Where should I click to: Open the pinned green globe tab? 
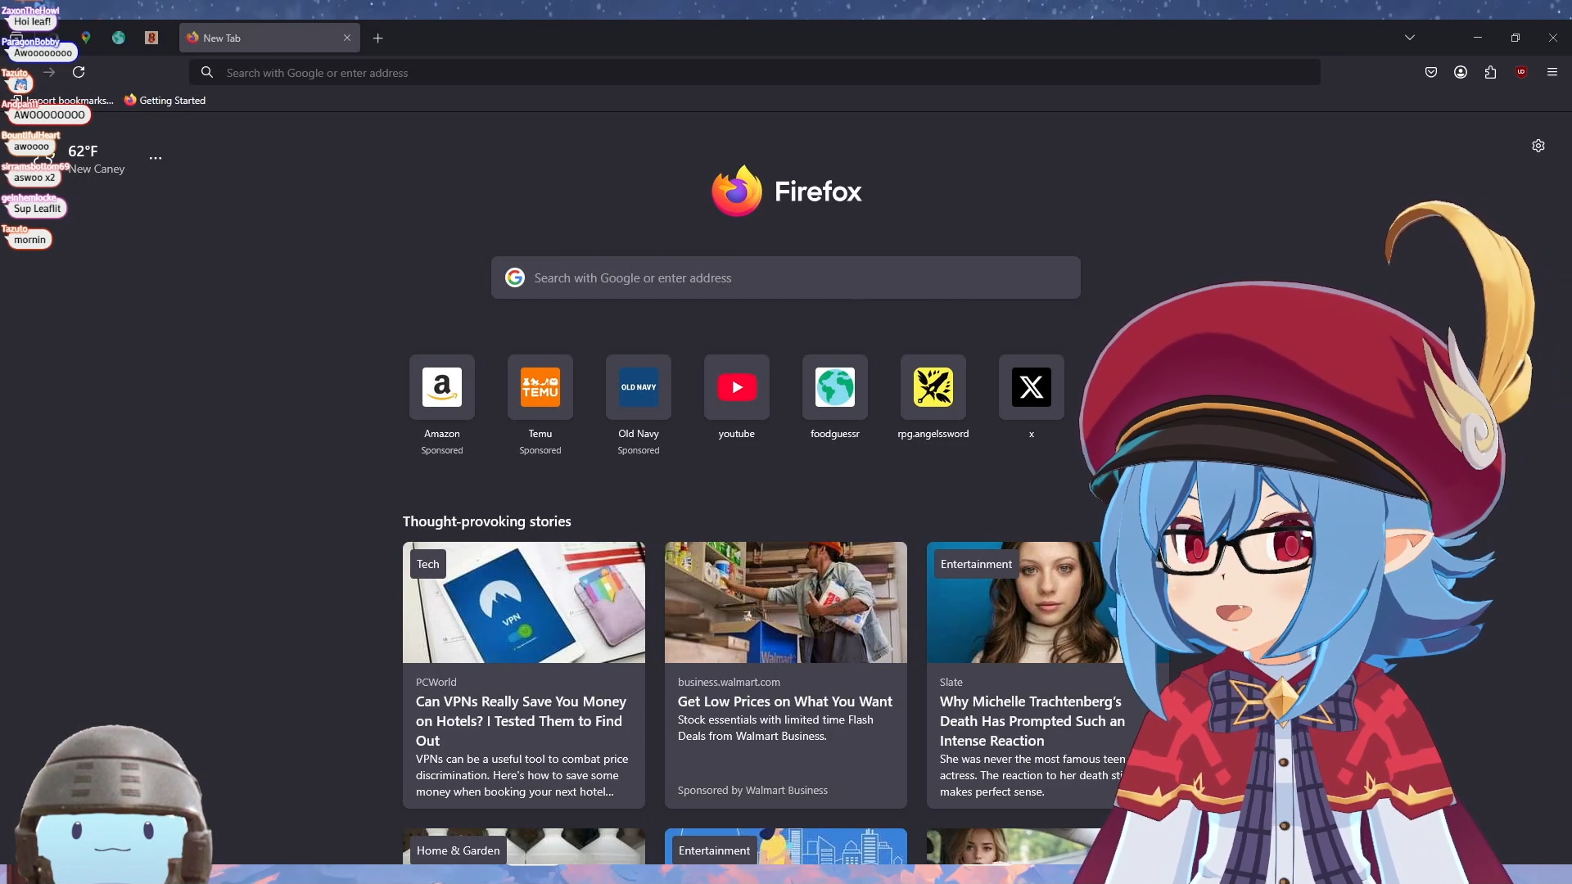[x=119, y=38]
